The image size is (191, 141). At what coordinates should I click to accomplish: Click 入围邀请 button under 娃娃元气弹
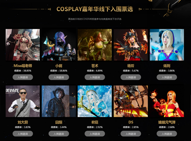pyautogui.click(x=167, y=134)
